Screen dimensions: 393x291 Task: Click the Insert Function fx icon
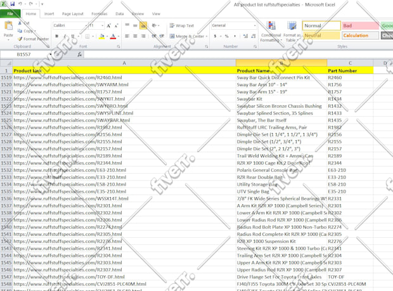point(79,55)
